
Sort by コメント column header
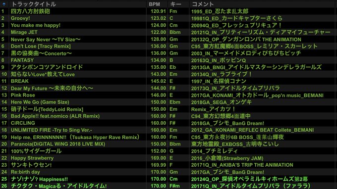point(203,4)
